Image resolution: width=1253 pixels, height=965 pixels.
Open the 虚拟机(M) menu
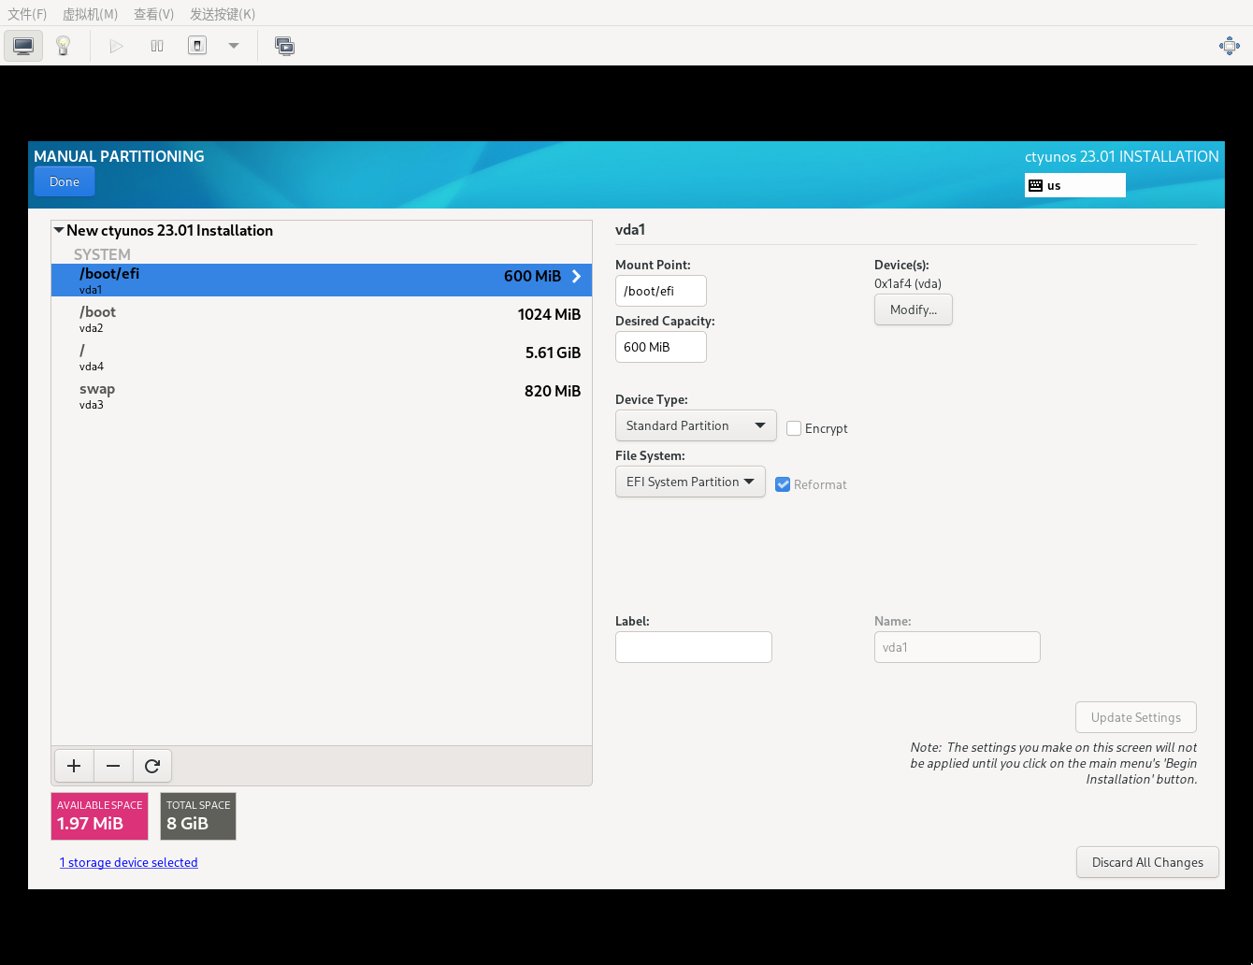point(90,14)
